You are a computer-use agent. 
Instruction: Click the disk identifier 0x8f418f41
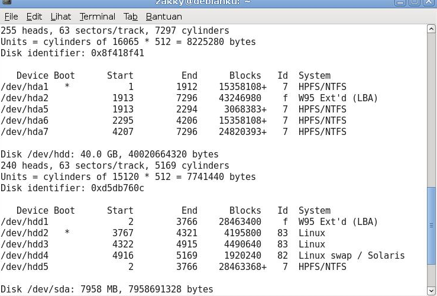(118, 53)
